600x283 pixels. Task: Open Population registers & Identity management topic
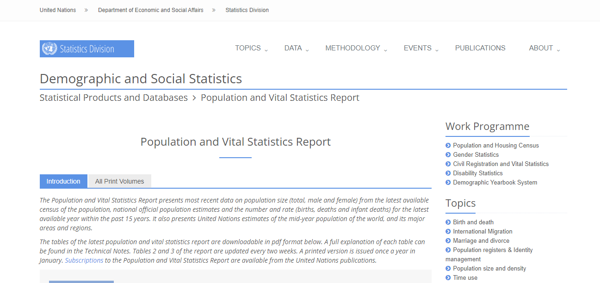point(489,254)
